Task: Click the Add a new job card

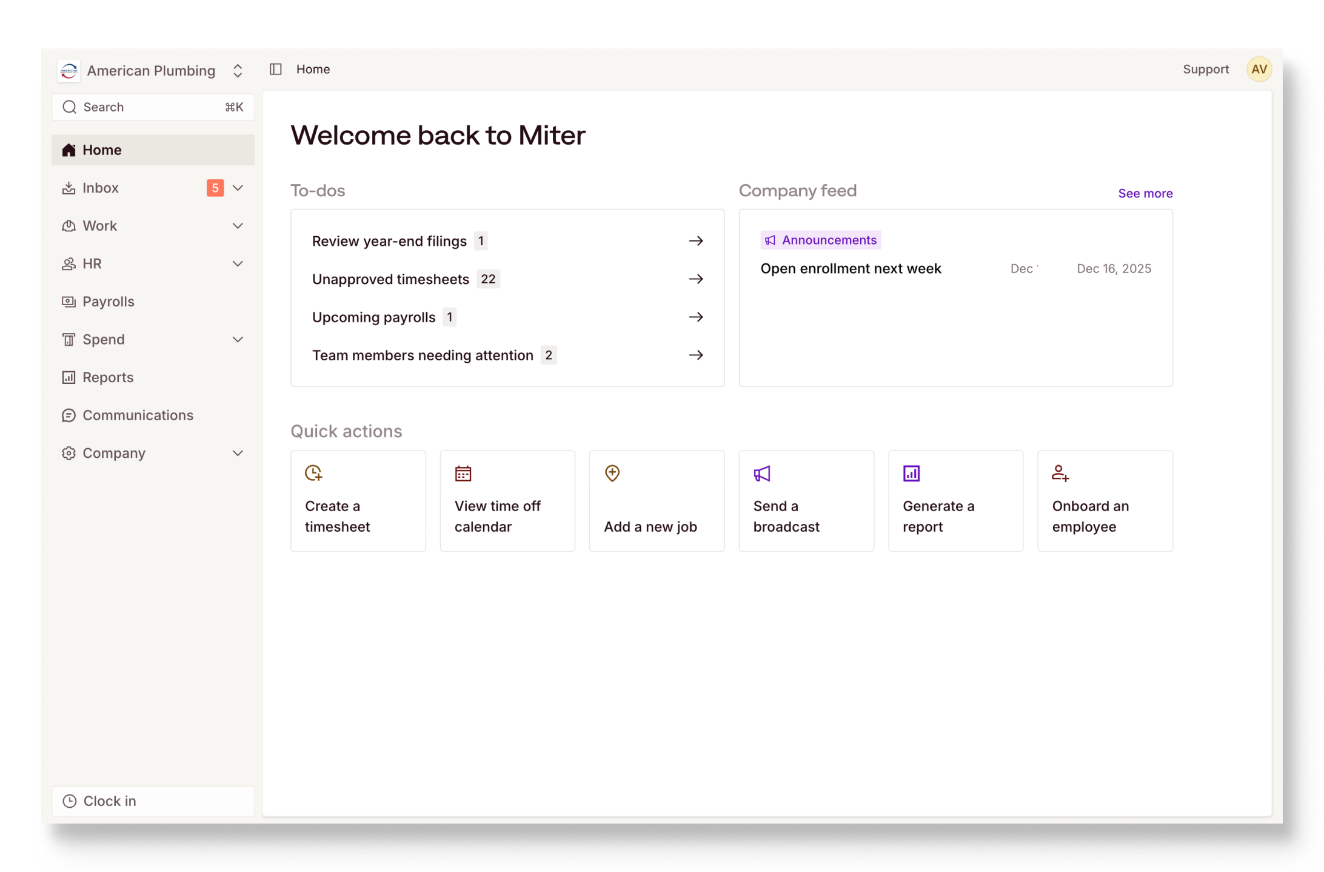Action: (x=657, y=501)
